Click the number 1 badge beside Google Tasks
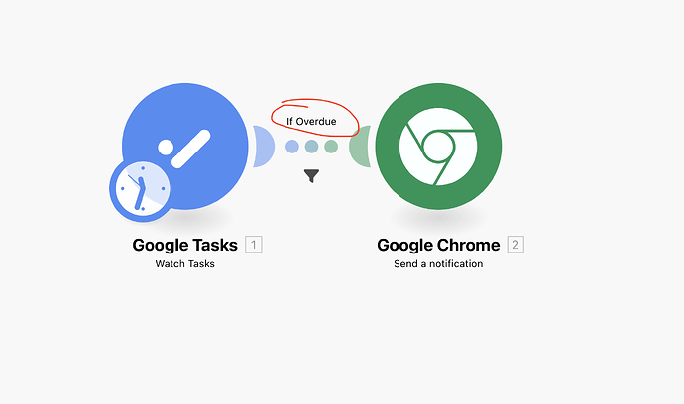The width and height of the screenshot is (684, 404). [254, 244]
